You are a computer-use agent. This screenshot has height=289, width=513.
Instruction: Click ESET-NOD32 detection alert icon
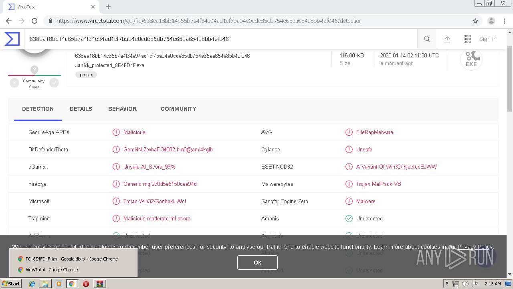[x=349, y=167]
